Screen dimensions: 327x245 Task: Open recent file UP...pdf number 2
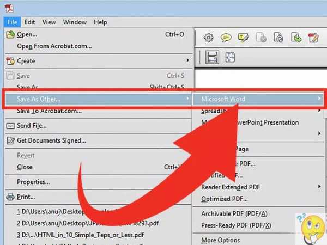tap(88, 223)
